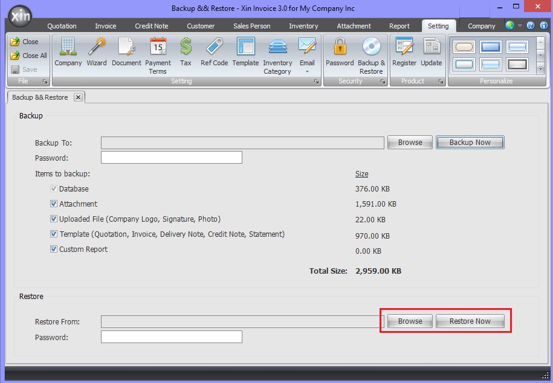This screenshot has height=383, width=553.
Task: Click the Backup Password field
Action: 172,157
